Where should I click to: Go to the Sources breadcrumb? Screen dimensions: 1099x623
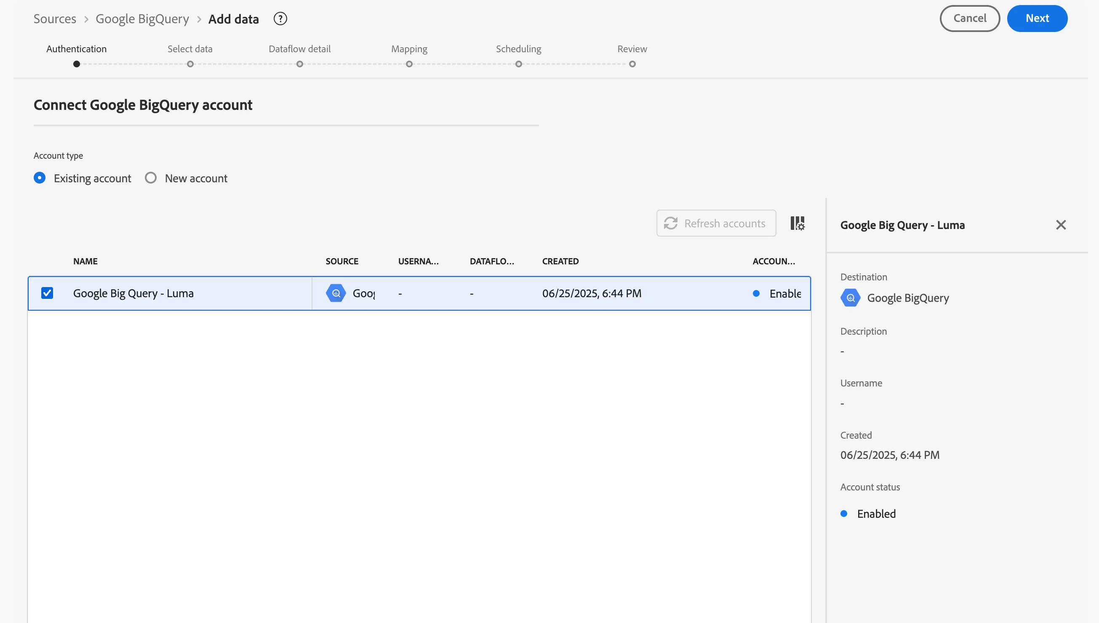[55, 19]
